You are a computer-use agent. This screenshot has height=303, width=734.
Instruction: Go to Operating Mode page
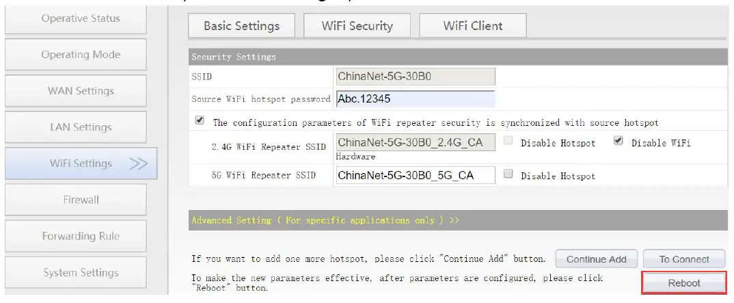point(81,55)
